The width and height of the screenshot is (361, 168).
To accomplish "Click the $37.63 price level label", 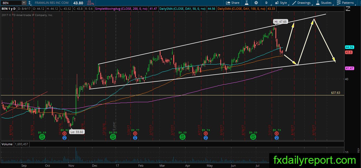I will 335,93.
